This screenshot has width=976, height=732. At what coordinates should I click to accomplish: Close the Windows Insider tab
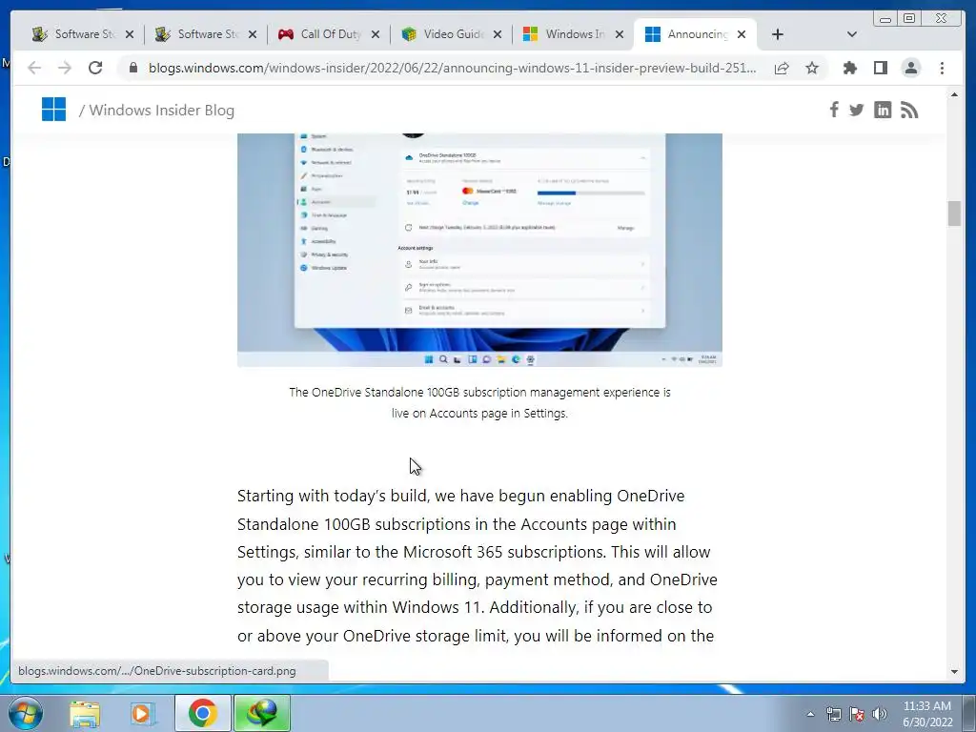coord(620,35)
